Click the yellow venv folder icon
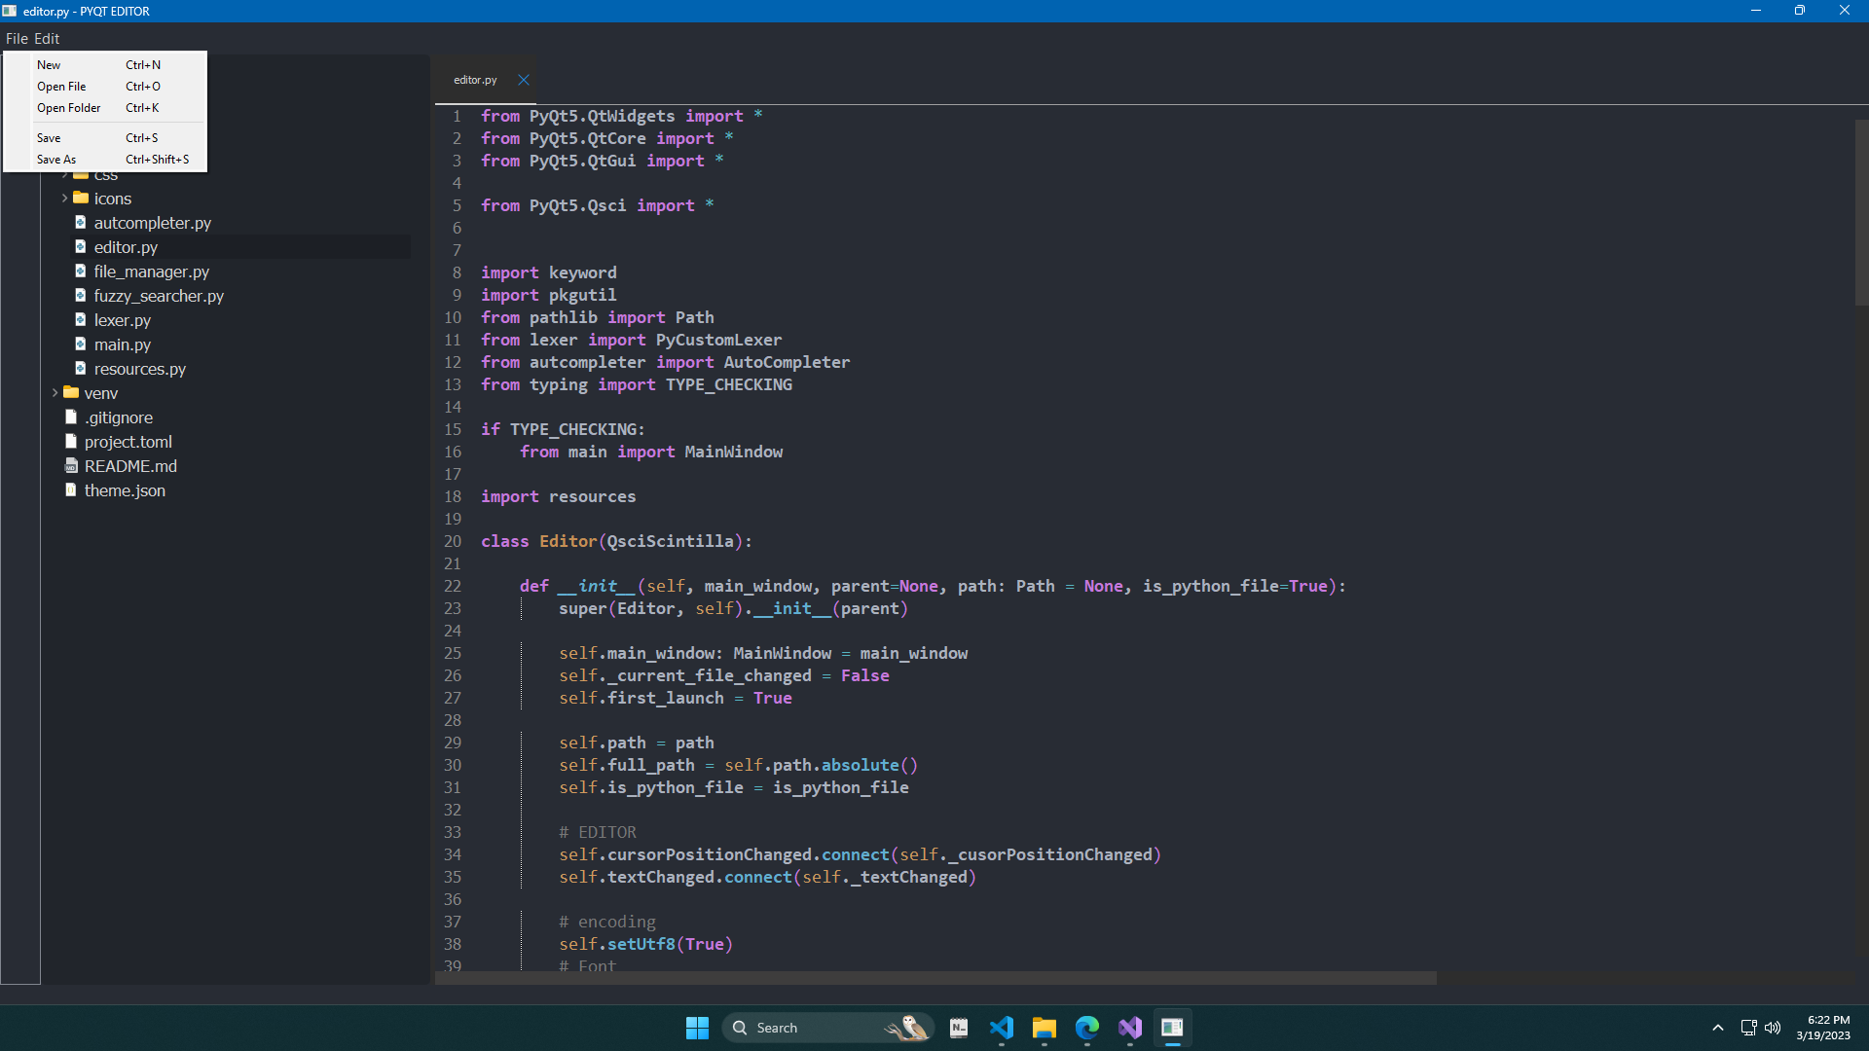The height and width of the screenshot is (1051, 1869). tap(71, 392)
